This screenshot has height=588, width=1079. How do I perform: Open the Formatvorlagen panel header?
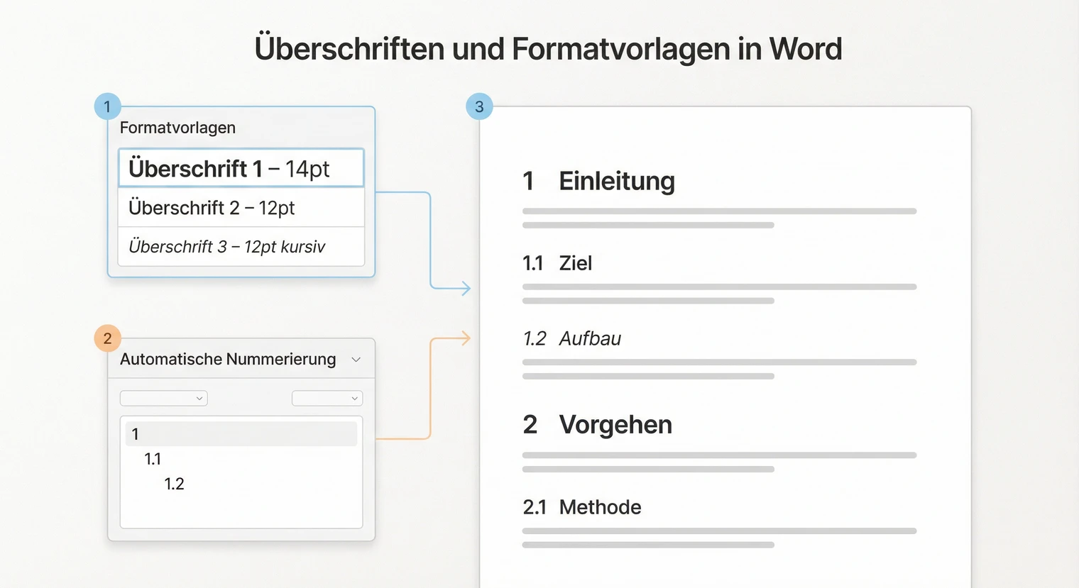pos(177,128)
